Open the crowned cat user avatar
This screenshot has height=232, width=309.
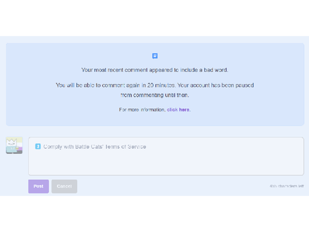(14, 146)
